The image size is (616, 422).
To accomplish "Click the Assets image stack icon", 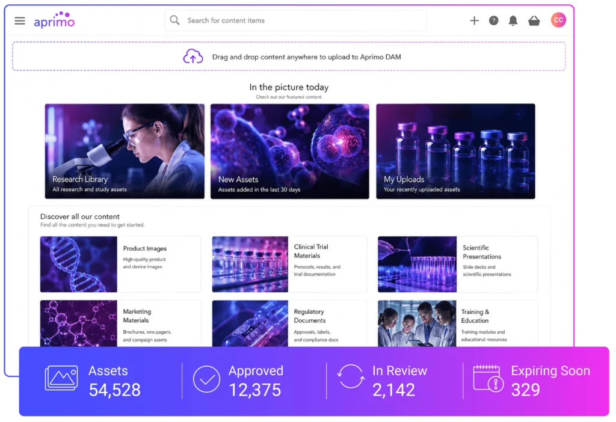I will (61, 378).
